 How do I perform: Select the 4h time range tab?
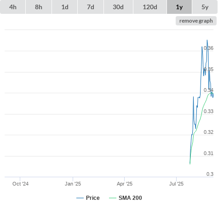(13, 7)
